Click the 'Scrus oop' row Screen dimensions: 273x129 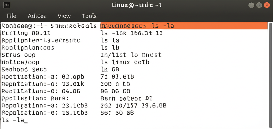18,55
